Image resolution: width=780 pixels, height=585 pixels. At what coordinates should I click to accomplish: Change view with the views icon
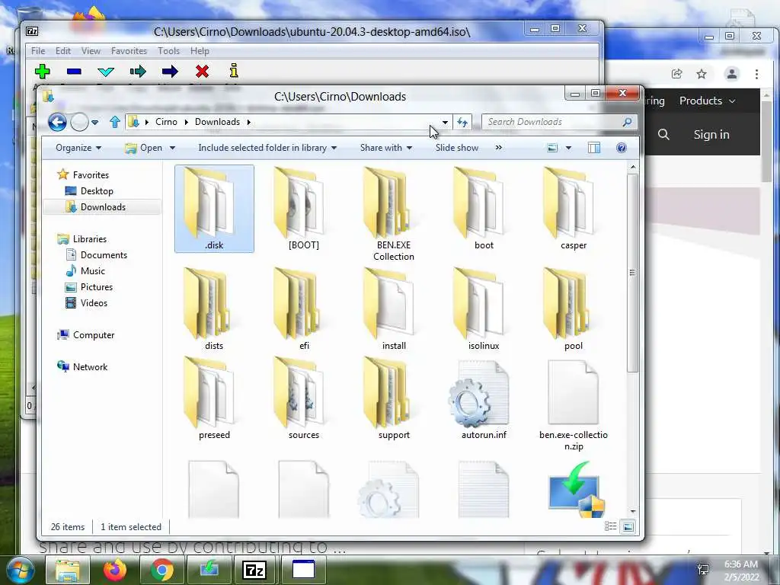pos(552,148)
